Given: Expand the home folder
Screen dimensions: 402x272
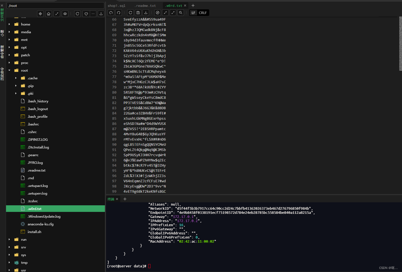Looking at the screenshot, I should pyautogui.click(x=9, y=24).
